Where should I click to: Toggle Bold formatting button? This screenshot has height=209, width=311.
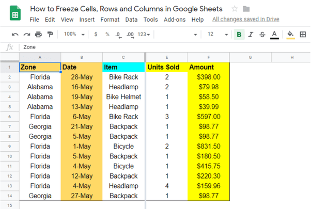click(x=239, y=35)
